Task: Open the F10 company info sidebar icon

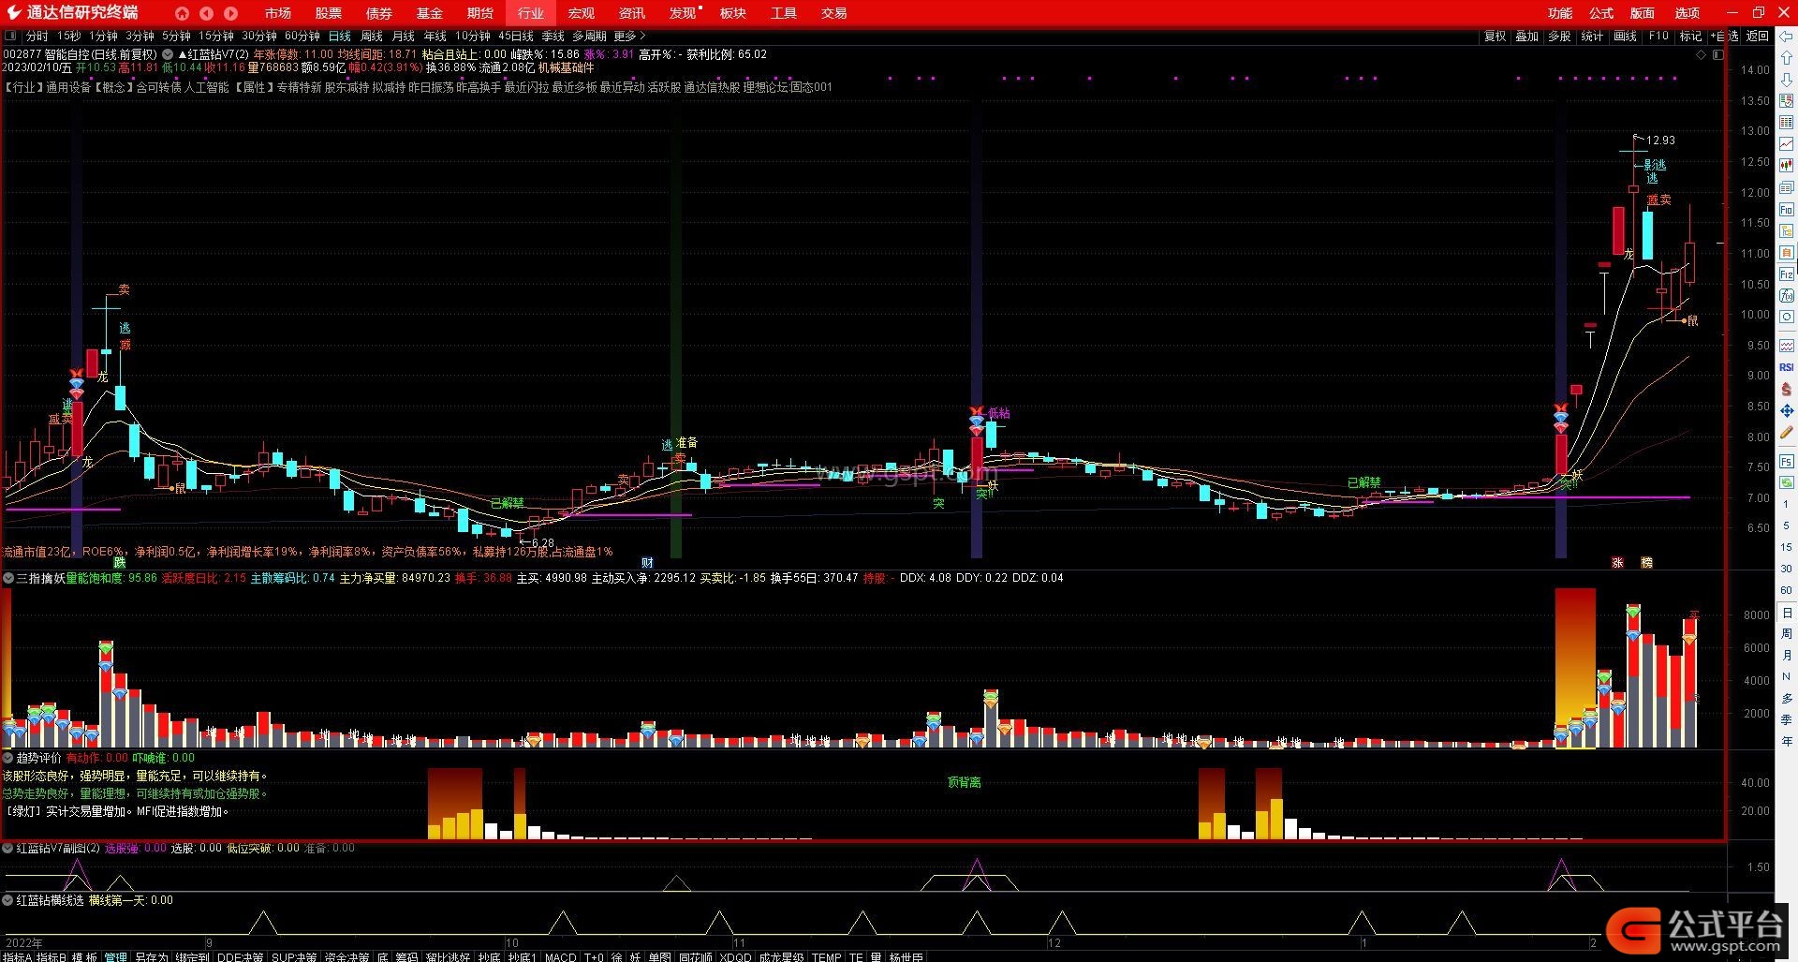Action: pos(1787,210)
